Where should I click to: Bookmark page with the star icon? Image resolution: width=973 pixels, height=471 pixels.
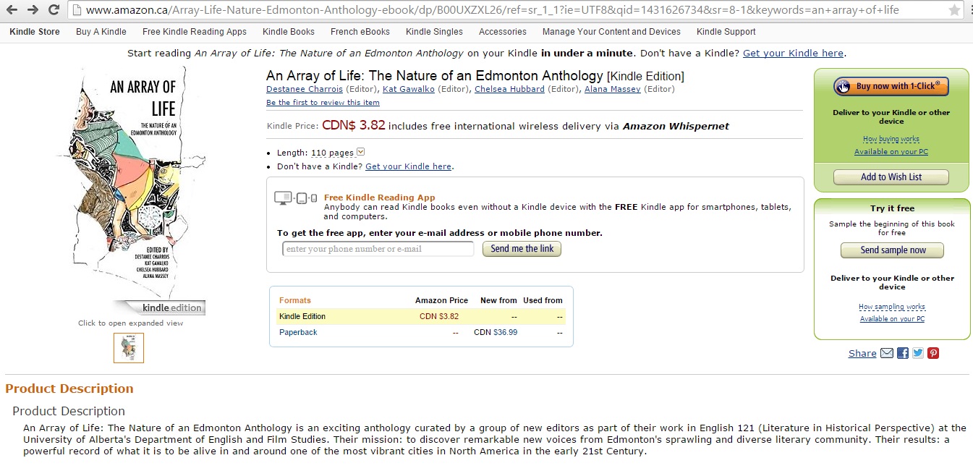[954, 10]
